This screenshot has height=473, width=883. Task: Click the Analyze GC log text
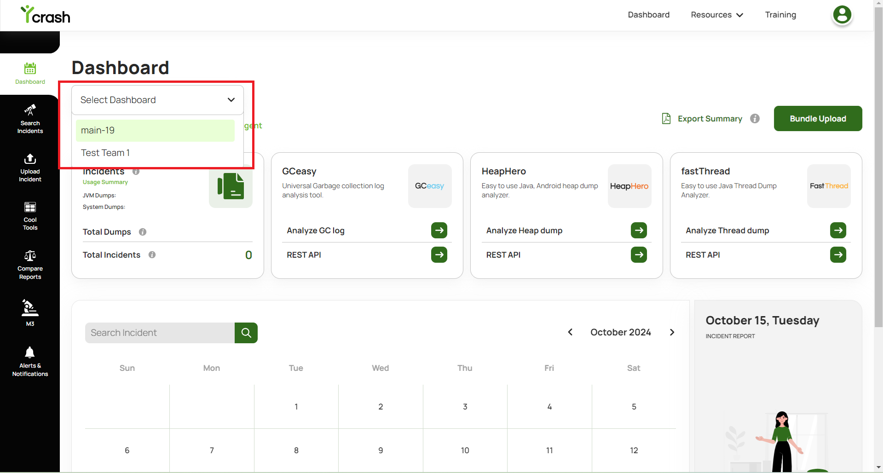point(316,231)
